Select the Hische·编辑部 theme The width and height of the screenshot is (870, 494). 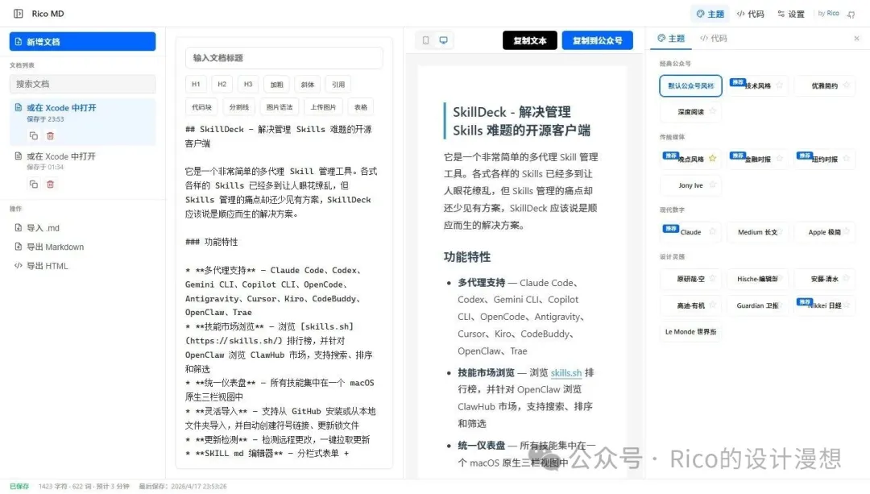tap(757, 279)
